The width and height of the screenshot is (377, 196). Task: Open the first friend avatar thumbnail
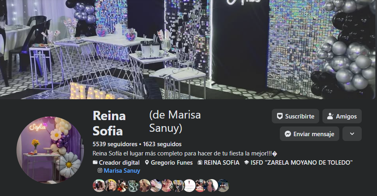99,186
